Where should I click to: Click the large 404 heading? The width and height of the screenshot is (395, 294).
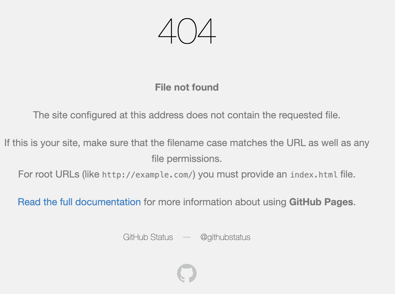[187, 31]
